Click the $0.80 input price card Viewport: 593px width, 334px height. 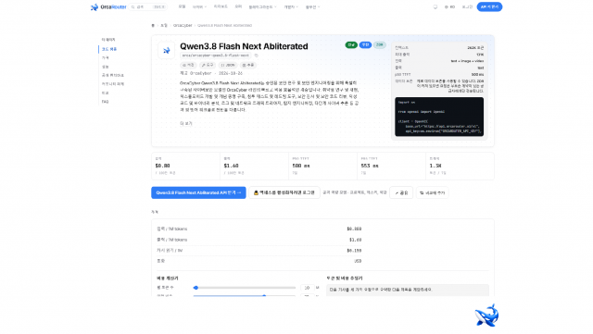click(185, 166)
